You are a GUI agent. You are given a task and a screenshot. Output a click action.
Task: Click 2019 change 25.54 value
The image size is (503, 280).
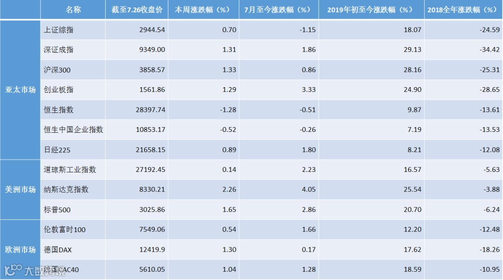413,190
